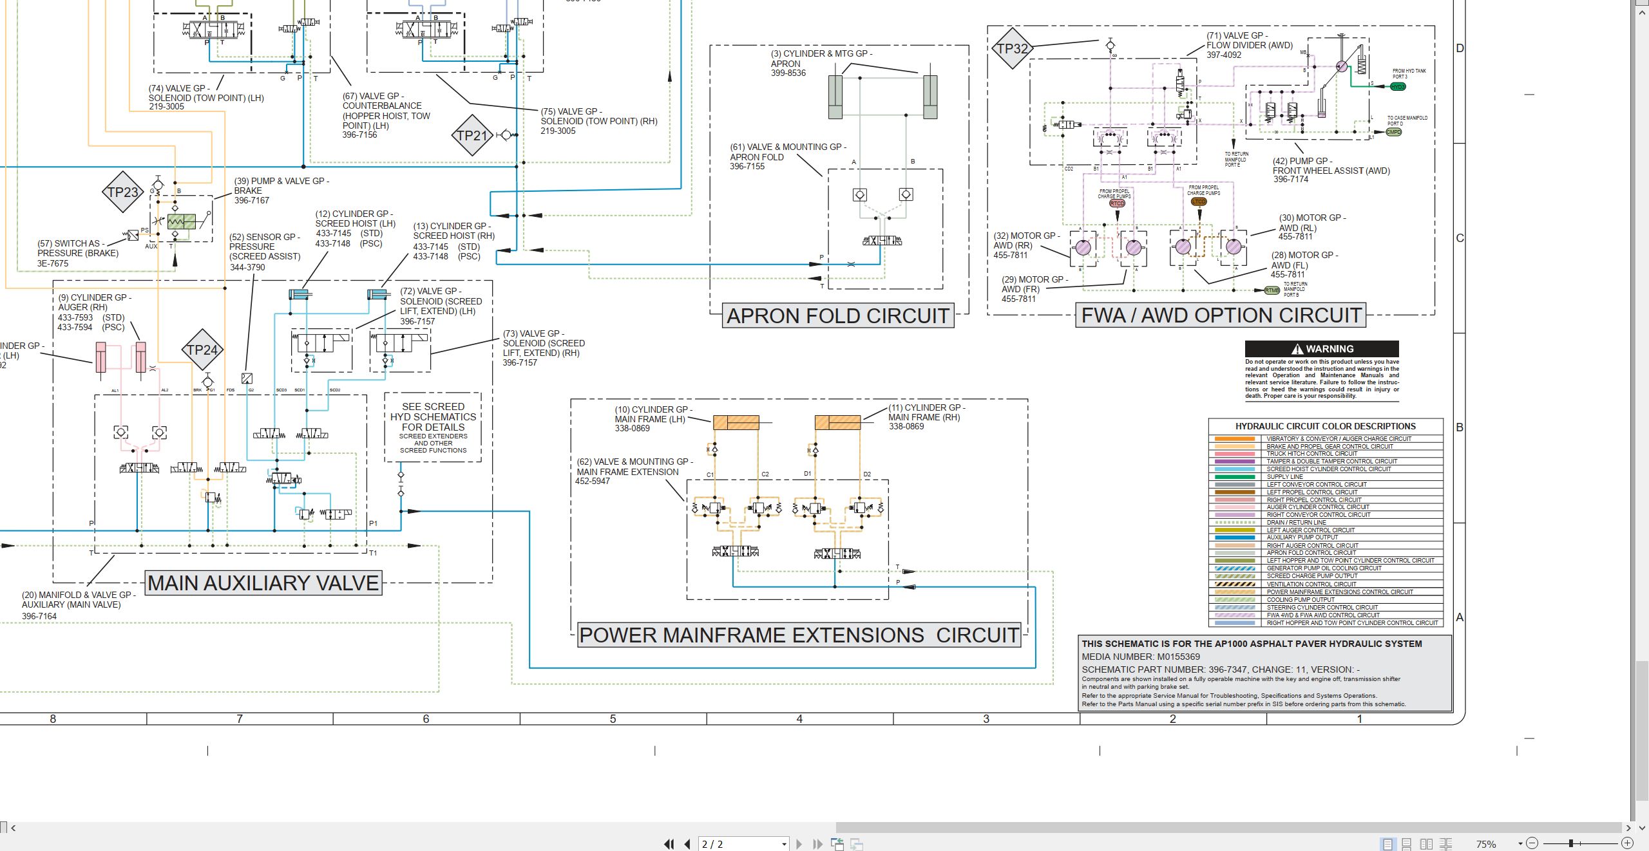Click the AWD (RL) motor symbol
This screenshot has height=851, width=1649.
pyautogui.click(x=1234, y=247)
